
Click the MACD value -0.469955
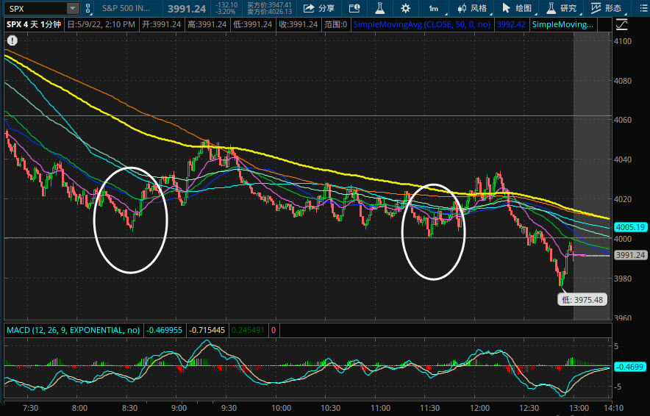click(x=165, y=330)
